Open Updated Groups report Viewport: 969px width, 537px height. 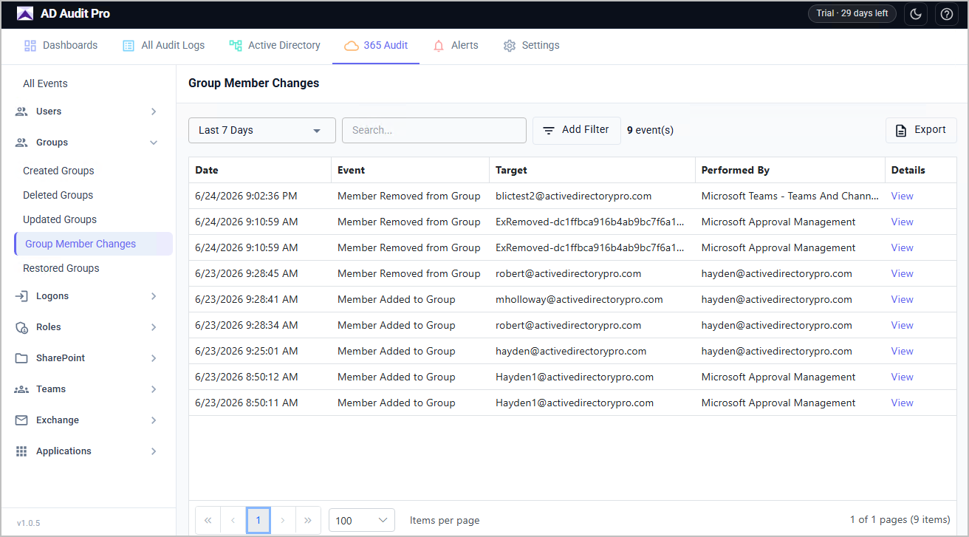(x=60, y=219)
